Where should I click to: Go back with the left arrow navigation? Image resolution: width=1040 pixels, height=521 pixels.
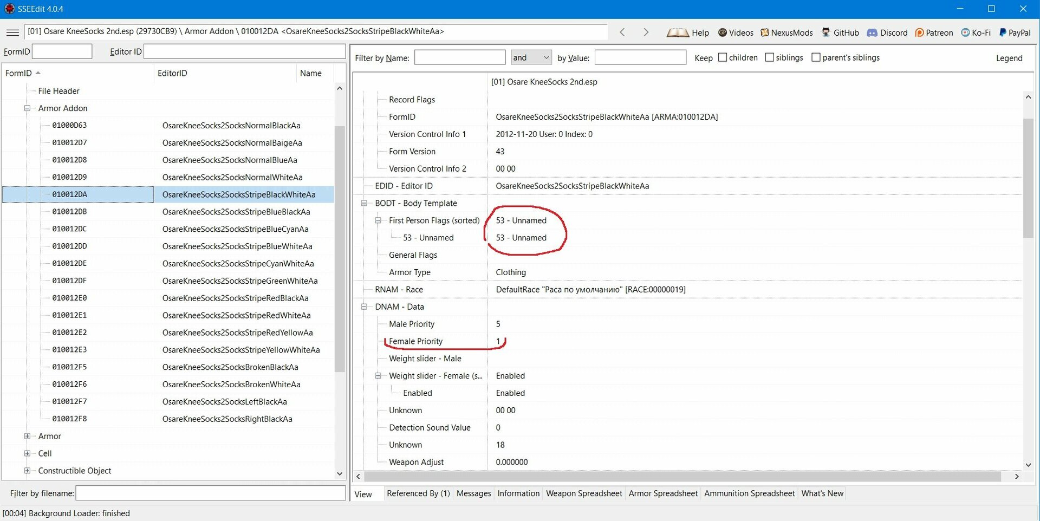pyautogui.click(x=622, y=32)
